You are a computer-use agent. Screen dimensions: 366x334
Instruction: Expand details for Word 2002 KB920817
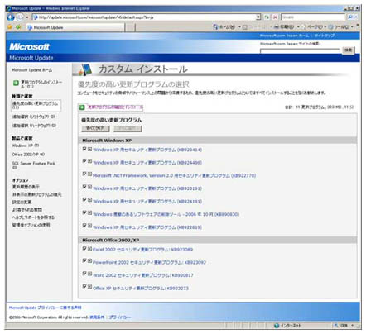89,274
